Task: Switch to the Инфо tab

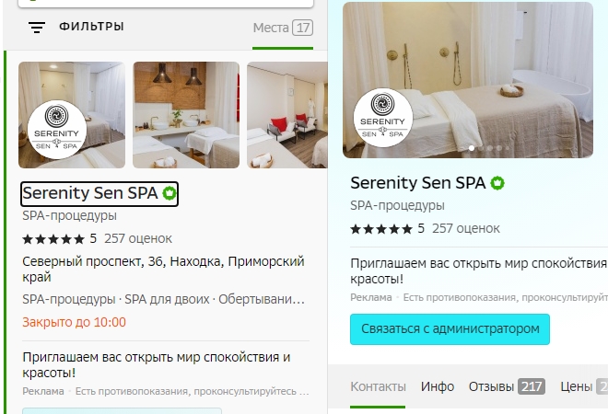Action: pyautogui.click(x=438, y=386)
